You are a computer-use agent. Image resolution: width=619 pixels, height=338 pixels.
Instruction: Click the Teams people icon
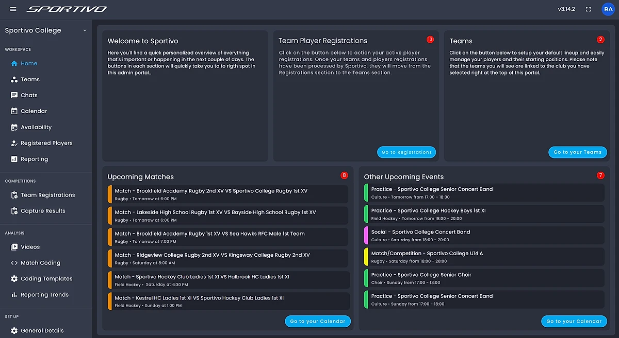point(14,80)
